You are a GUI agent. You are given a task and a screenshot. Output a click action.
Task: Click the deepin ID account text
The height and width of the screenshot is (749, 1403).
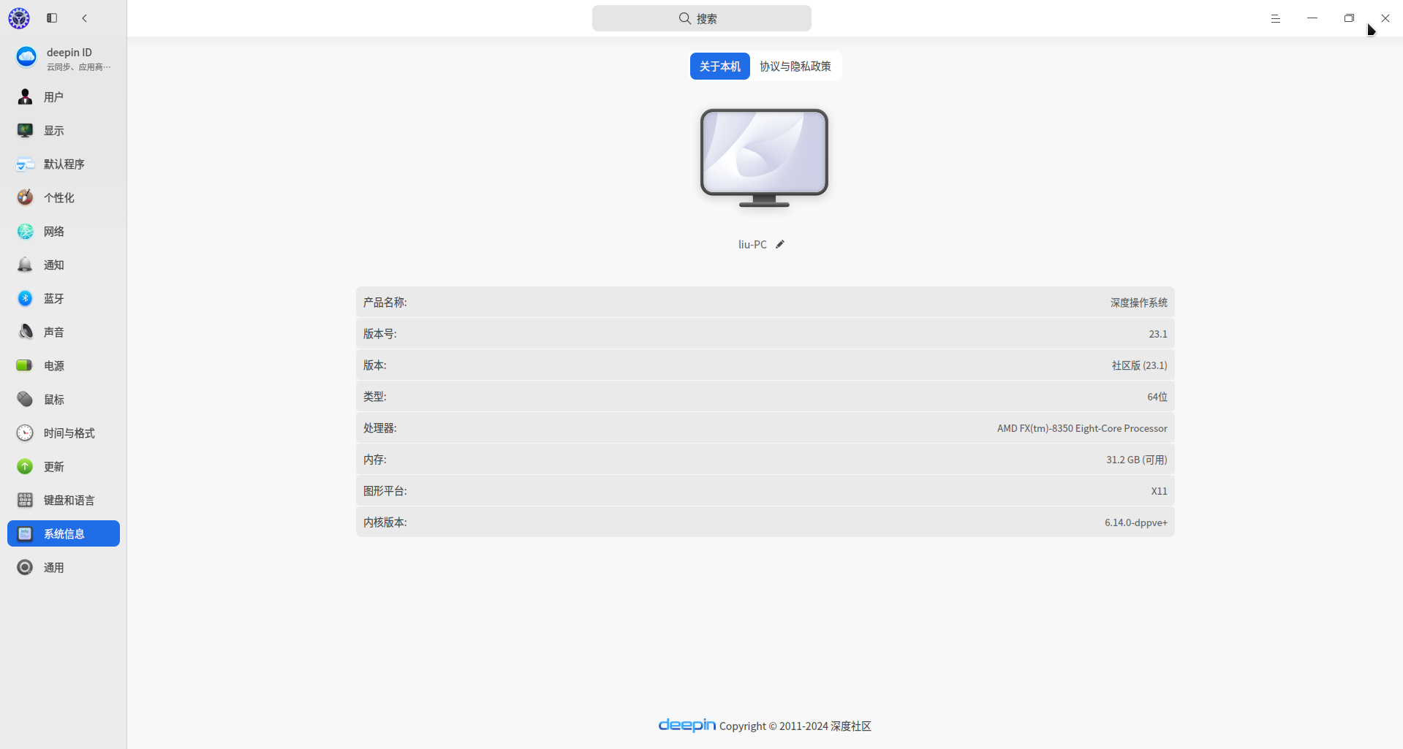pos(69,53)
